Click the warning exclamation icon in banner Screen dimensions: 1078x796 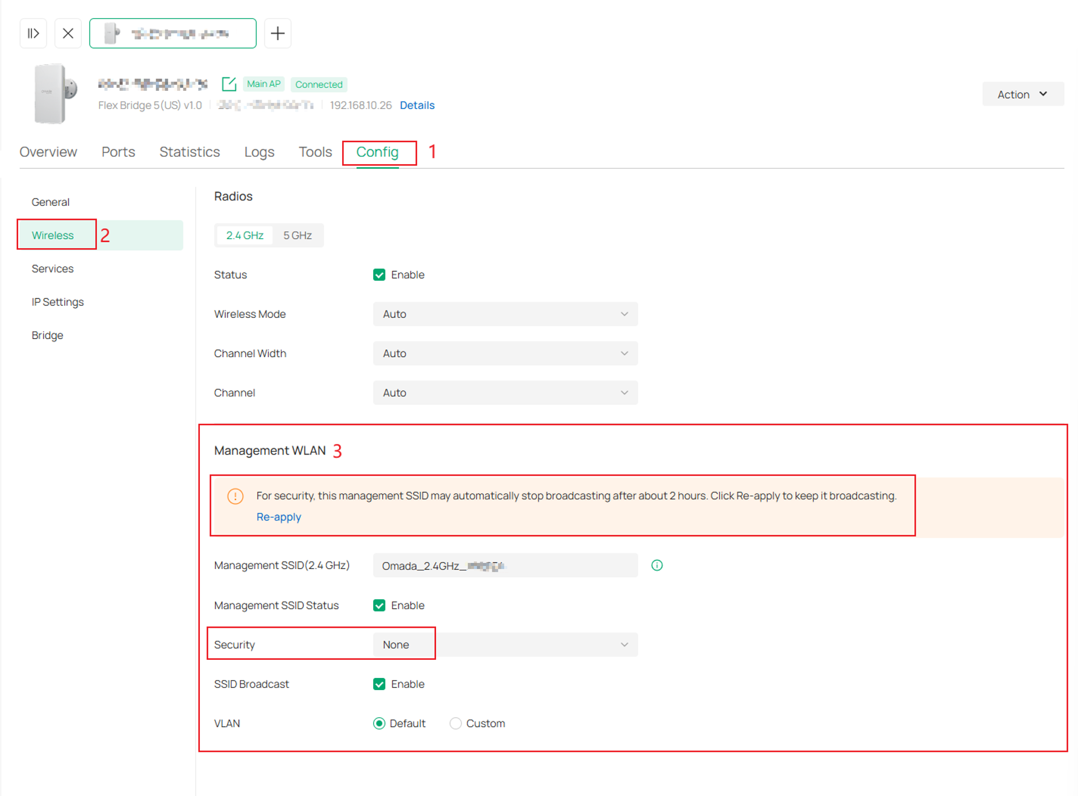235,496
